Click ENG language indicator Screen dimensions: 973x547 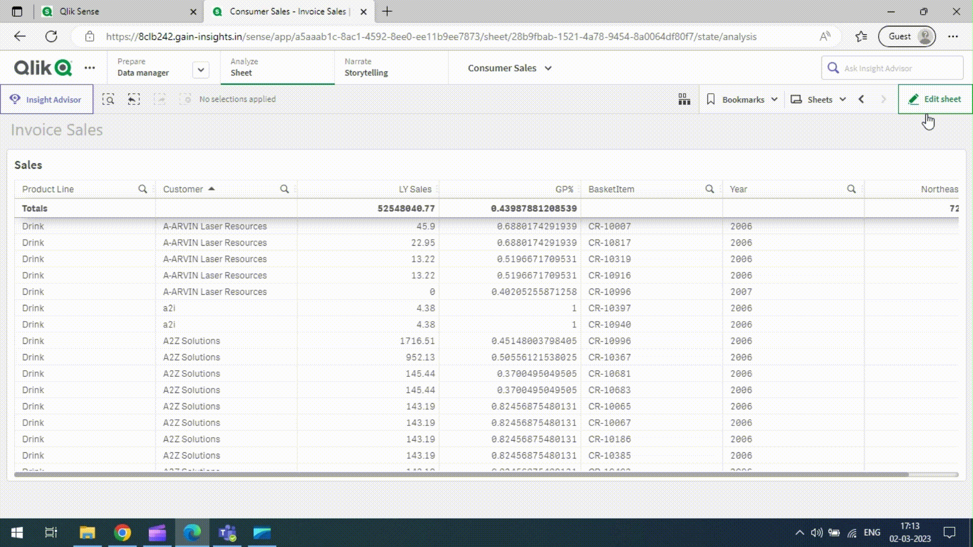tap(872, 533)
